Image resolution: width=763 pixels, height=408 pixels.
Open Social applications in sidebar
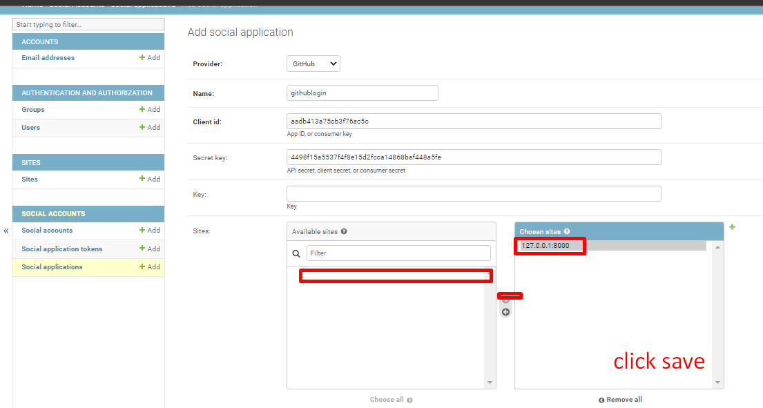click(52, 267)
